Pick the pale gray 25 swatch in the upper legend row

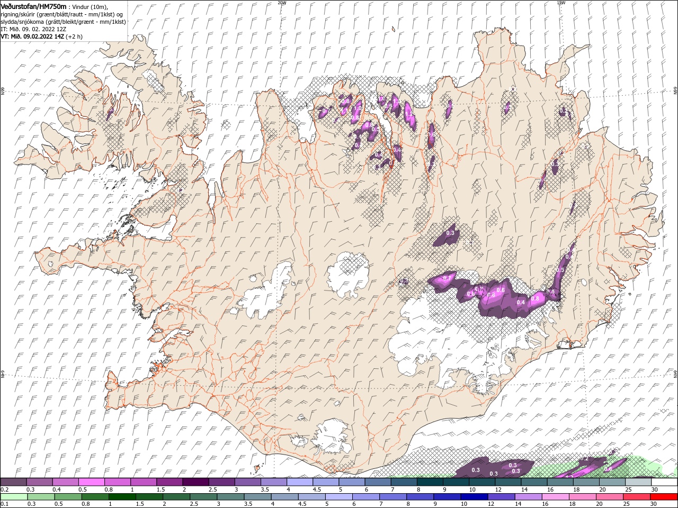[639, 482]
